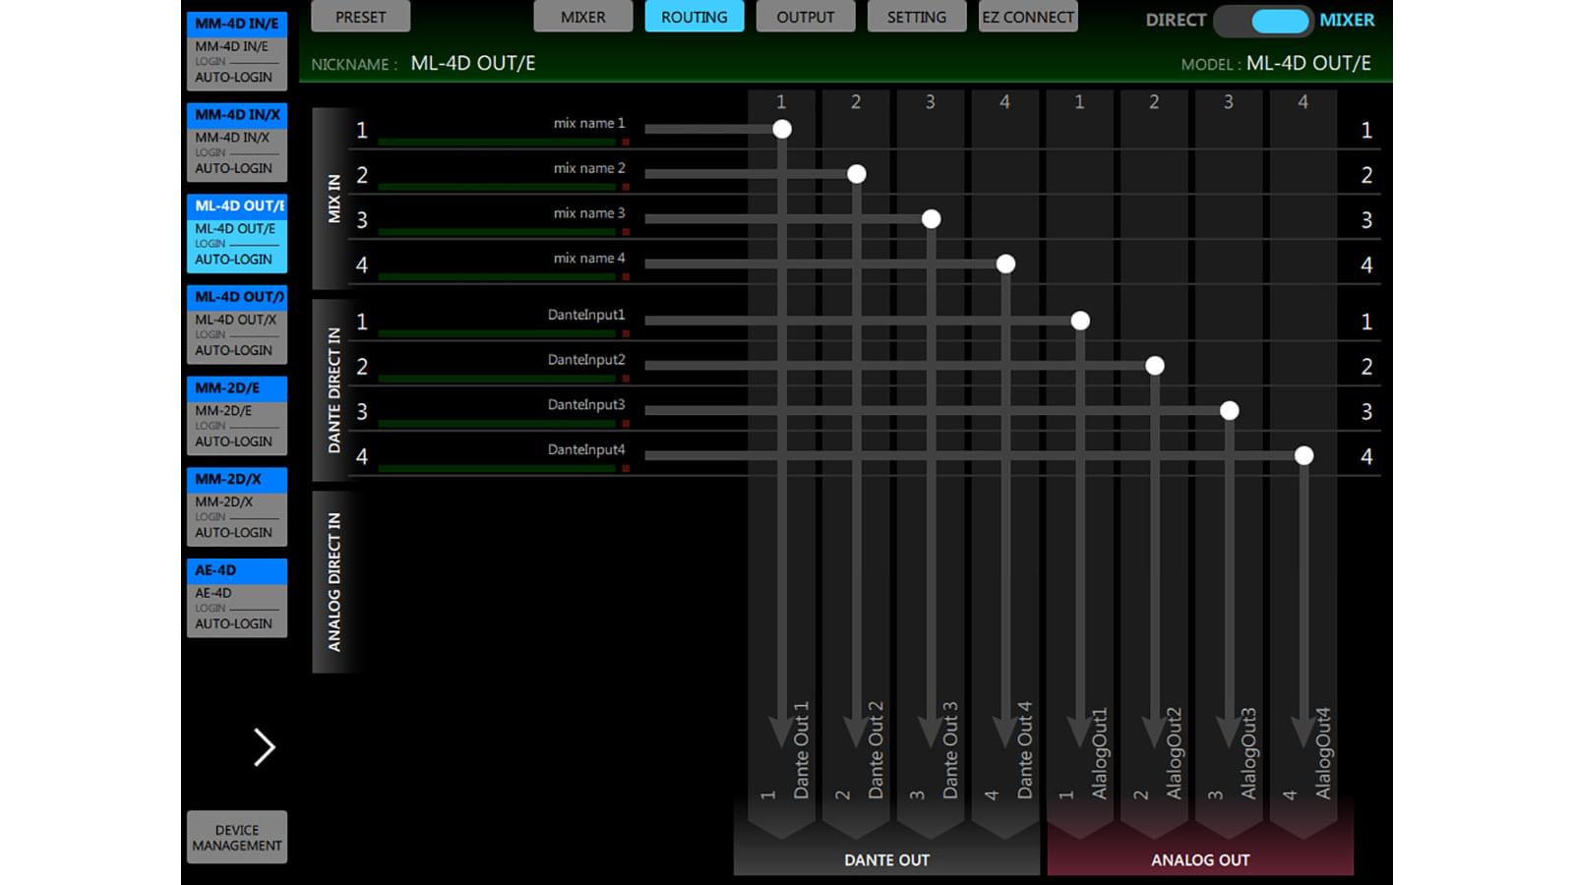Click the 'mix name 4' label
This screenshot has height=885, width=1574.
[x=588, y=258]
